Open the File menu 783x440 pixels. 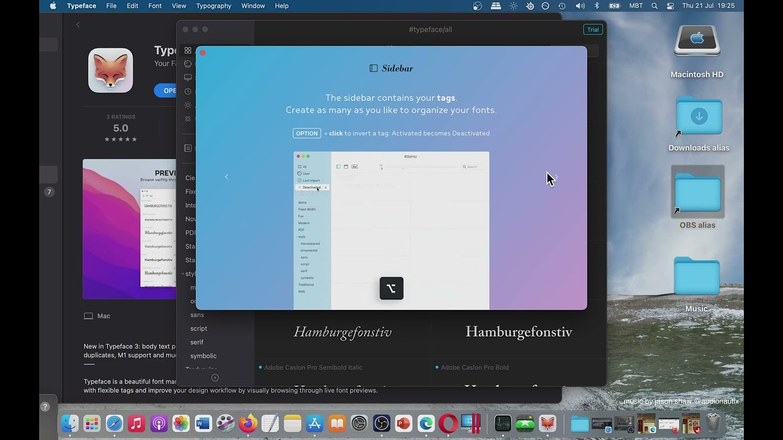click(111, 5)
